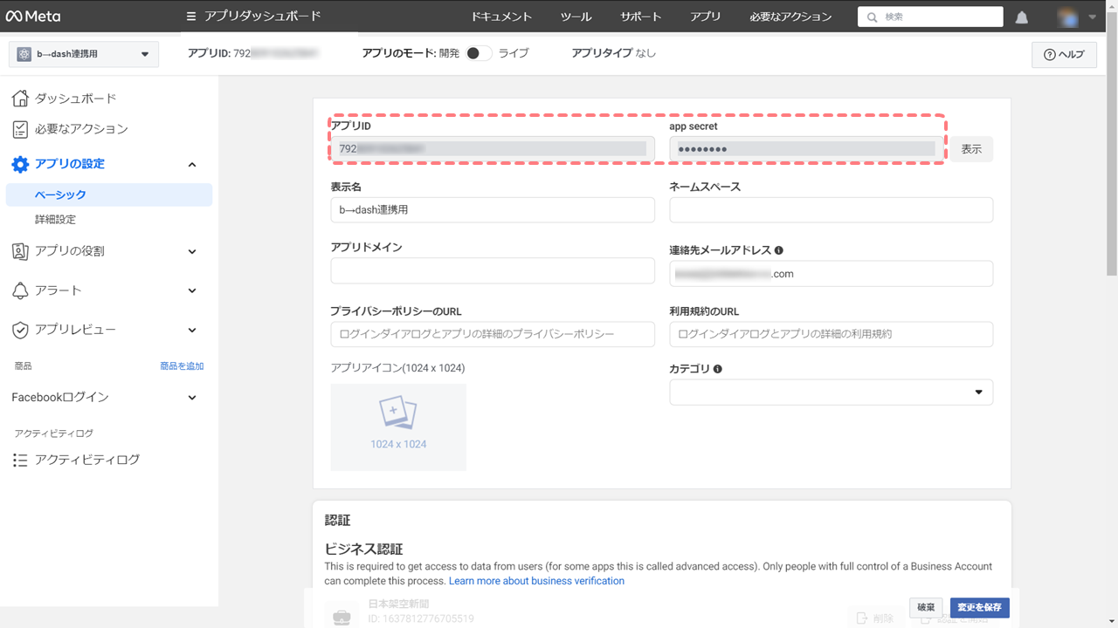Click the アクティビティログ list icon
Viewport: 1118px width, 628px height.
(20, 460)
